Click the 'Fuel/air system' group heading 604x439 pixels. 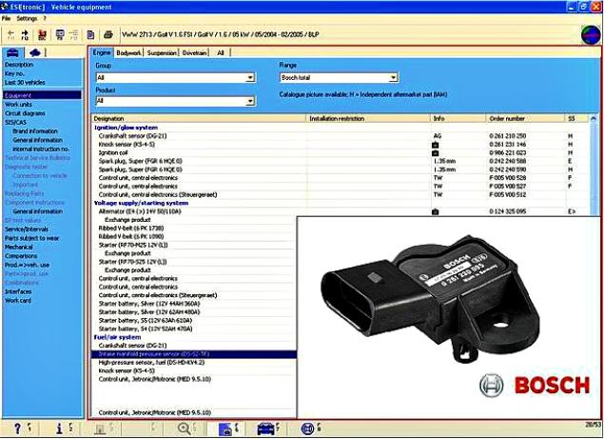pyautogui.click(x=118, y=337)
